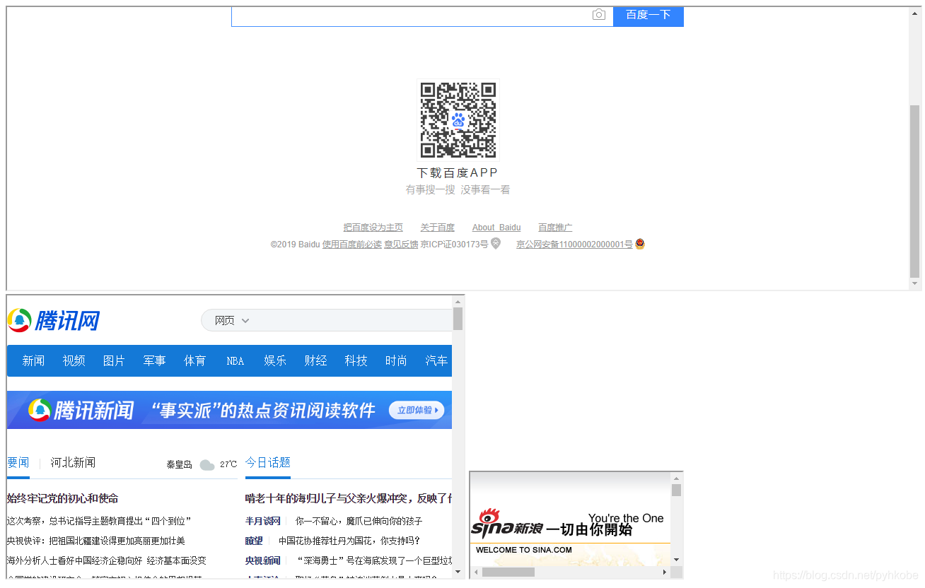Image resolution: width=925 pixels, height=588 pixels.
Task: Click the sina新浪 logo
Action: tap(507, 525)
